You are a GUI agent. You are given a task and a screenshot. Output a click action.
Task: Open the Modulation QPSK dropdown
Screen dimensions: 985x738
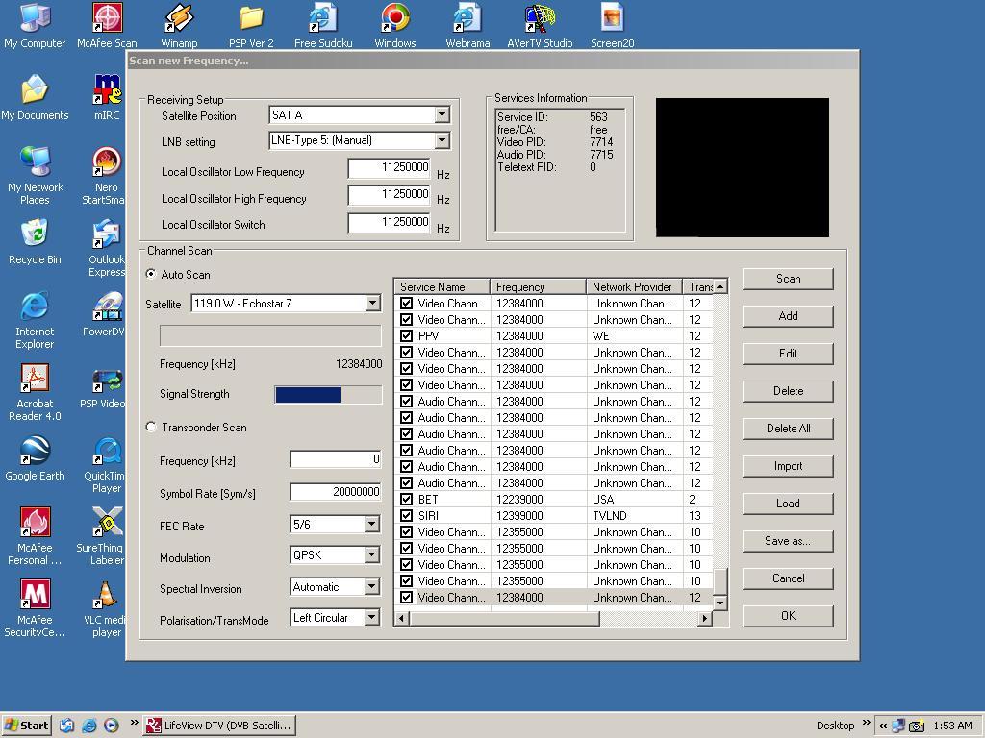(x=372, y=554)
